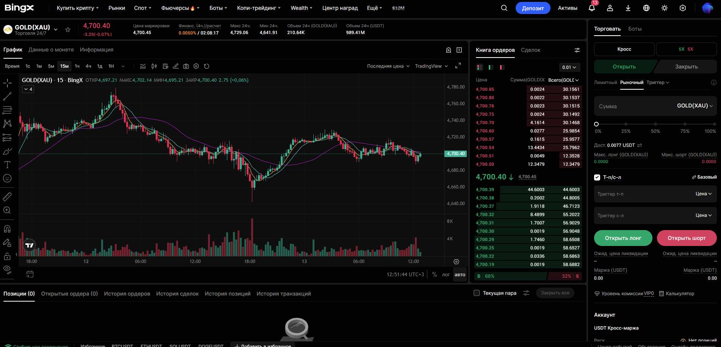Toggle lock all drawings padlock
Viewport: 721px width, 347px height.
[7, 256]
